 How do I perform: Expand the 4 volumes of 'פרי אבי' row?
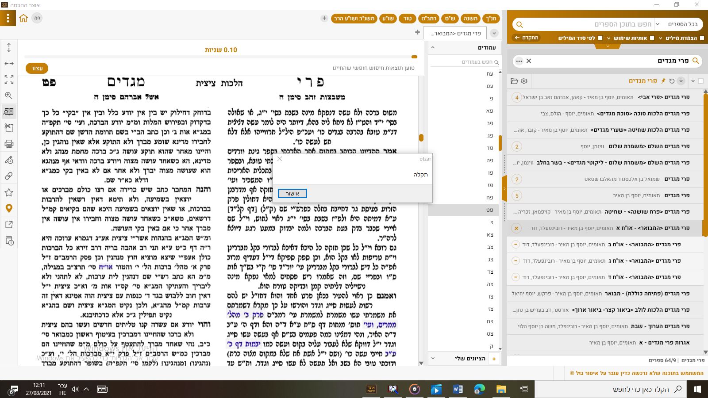click(x=517, y=97)
